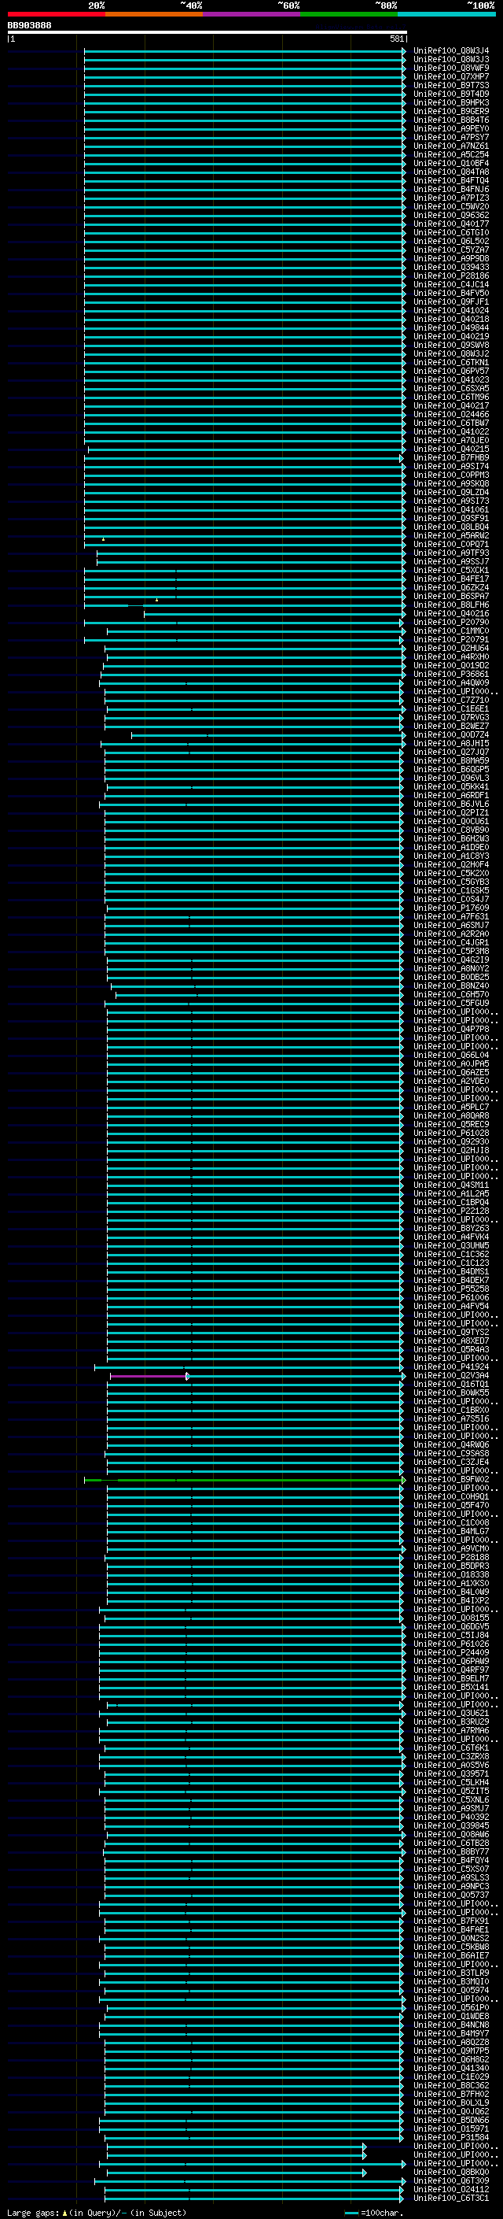Open hit UniRef100_A9PEY0
503x2219 pixels.
[451, 129]
